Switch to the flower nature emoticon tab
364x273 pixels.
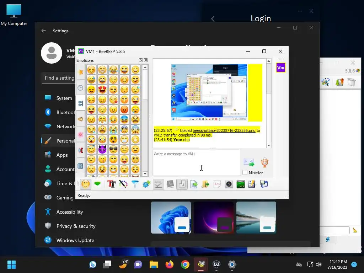coord(81,135)
